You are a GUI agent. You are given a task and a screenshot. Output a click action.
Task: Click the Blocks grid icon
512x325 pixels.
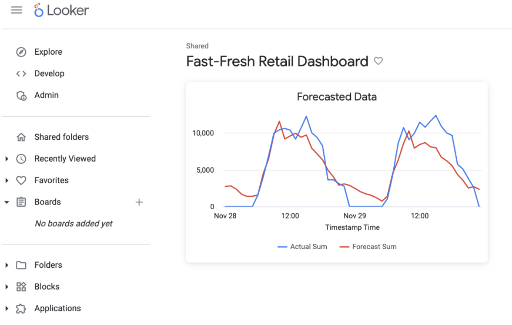21,287
